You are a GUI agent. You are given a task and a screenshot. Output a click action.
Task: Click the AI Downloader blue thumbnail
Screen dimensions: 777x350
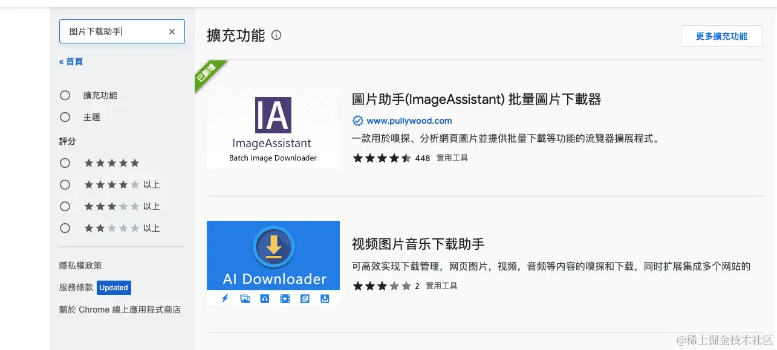(273, 263)
